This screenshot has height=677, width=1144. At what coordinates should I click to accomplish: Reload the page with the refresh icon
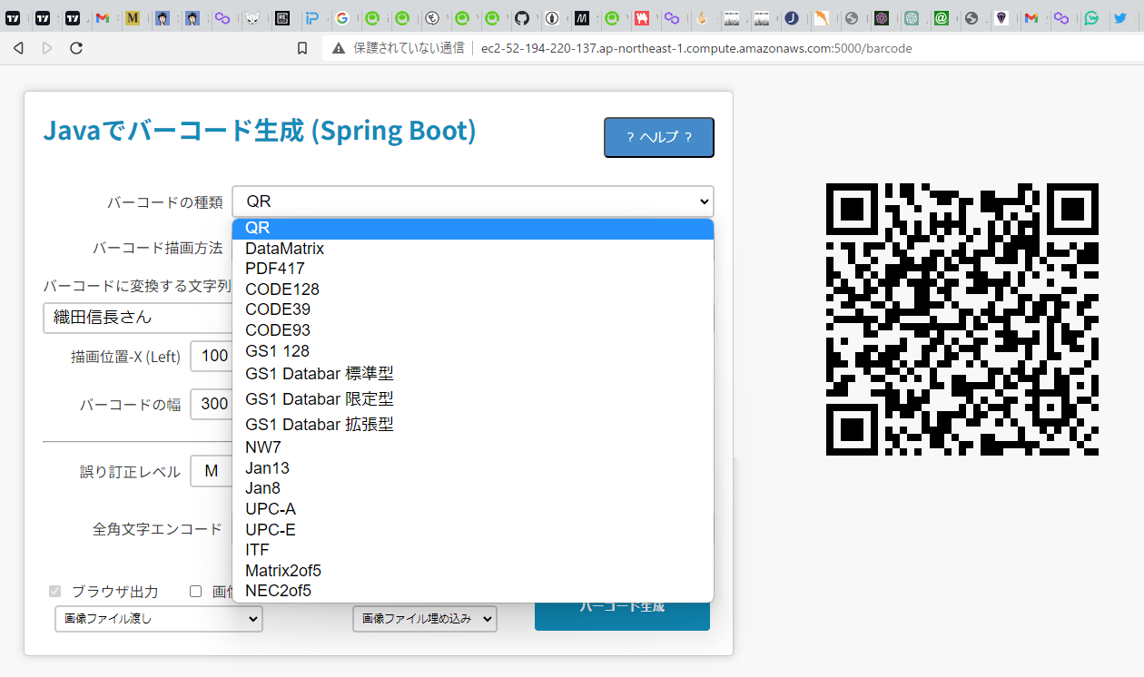point(76,48)
